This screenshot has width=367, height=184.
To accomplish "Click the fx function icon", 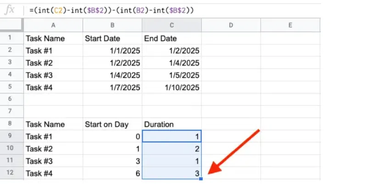I will click(x=10, y=10).
